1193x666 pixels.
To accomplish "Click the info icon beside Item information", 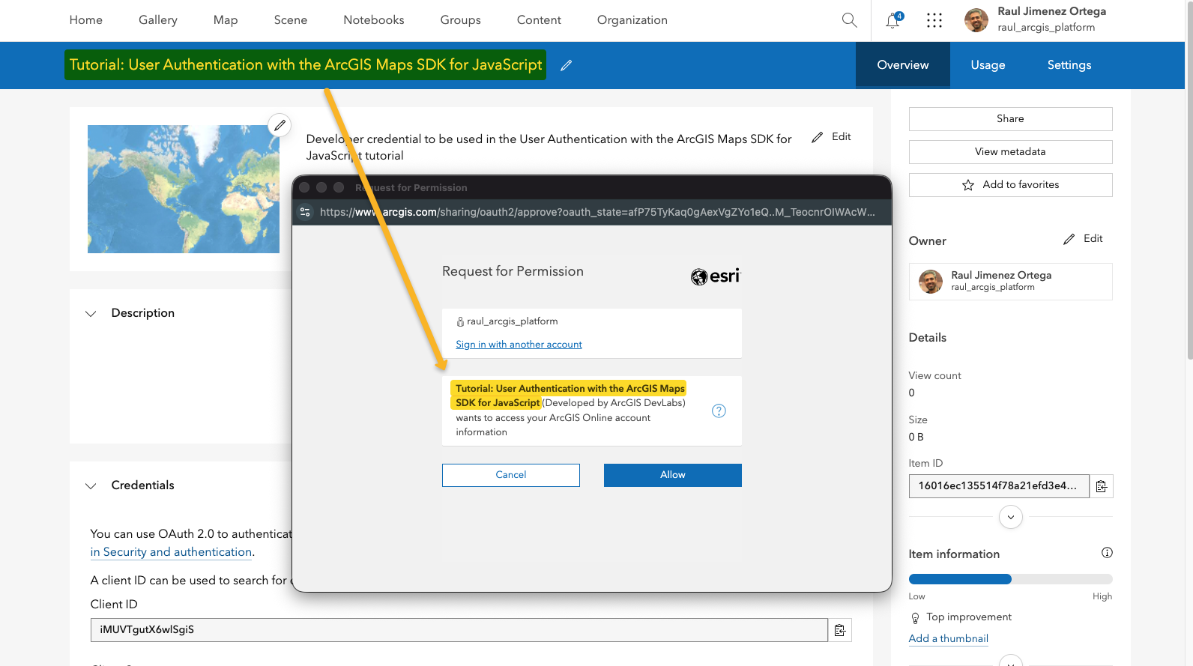I will click(x=1107, y=553).
